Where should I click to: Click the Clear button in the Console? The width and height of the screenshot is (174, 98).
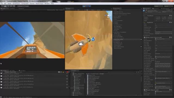[2, 72]
